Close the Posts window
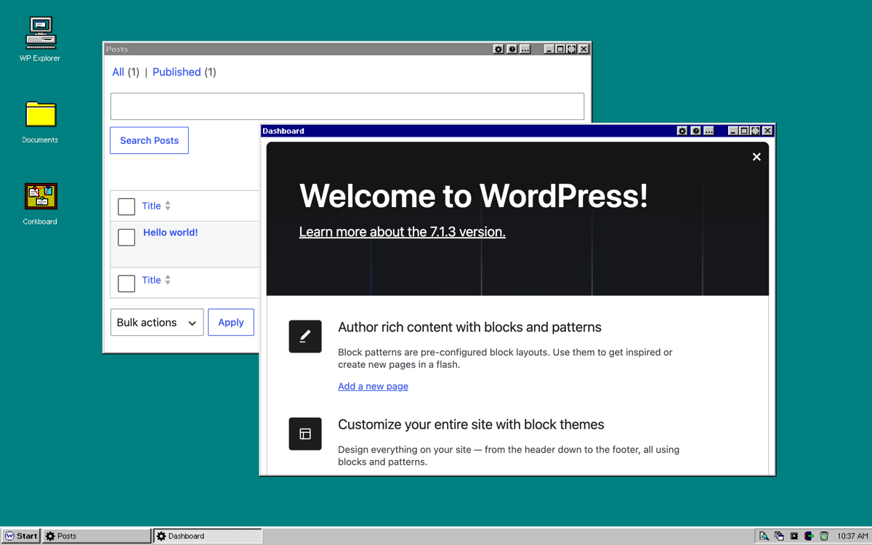Viewport: 872px width, 545px height. pyautogui.click(x=584, y=49)
